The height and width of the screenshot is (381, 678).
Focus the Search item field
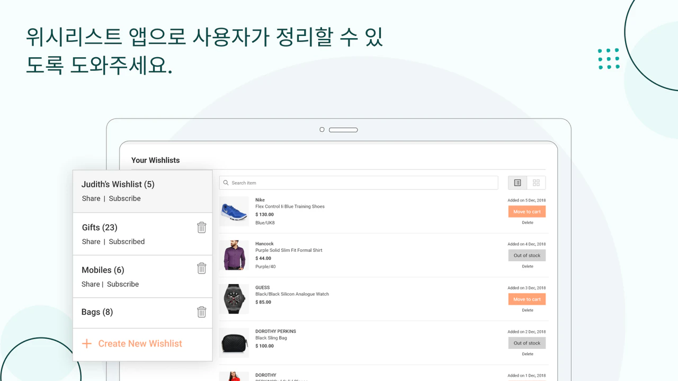[359, 183]
